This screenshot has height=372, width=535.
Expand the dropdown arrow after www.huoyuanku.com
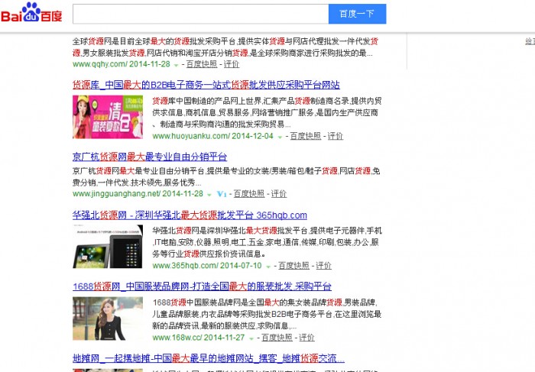coord(280,137)
